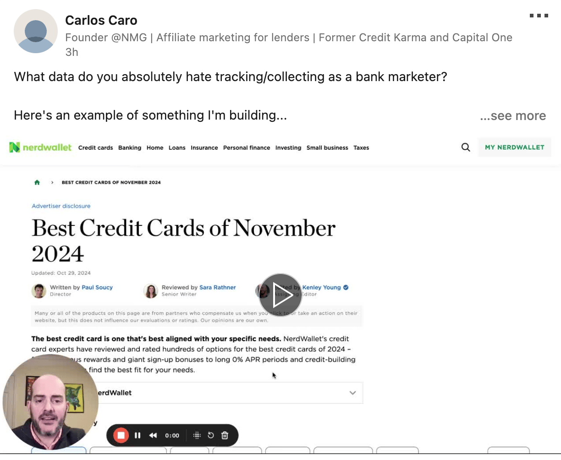Screen dimensions: 561x460
Task: Delete the recording with the trash icon
Action: pyautogui.click(x=225, y=435)
